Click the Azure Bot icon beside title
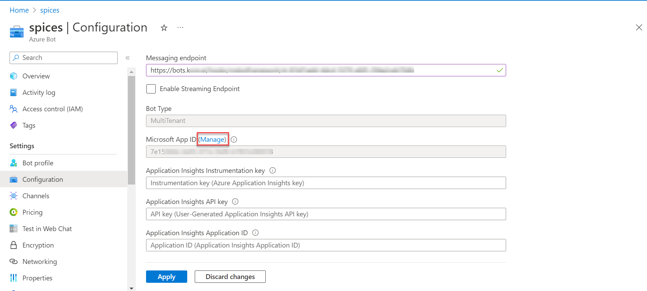Viewport: 647px width, 291px height. 17,31
